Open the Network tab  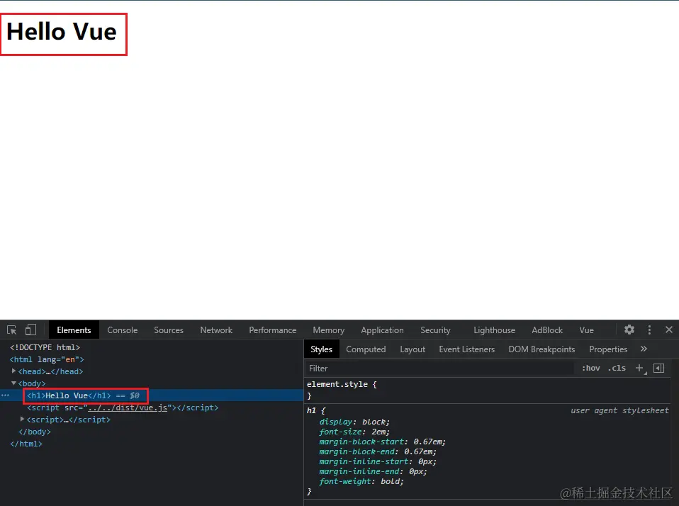click(x=216, y=330)
